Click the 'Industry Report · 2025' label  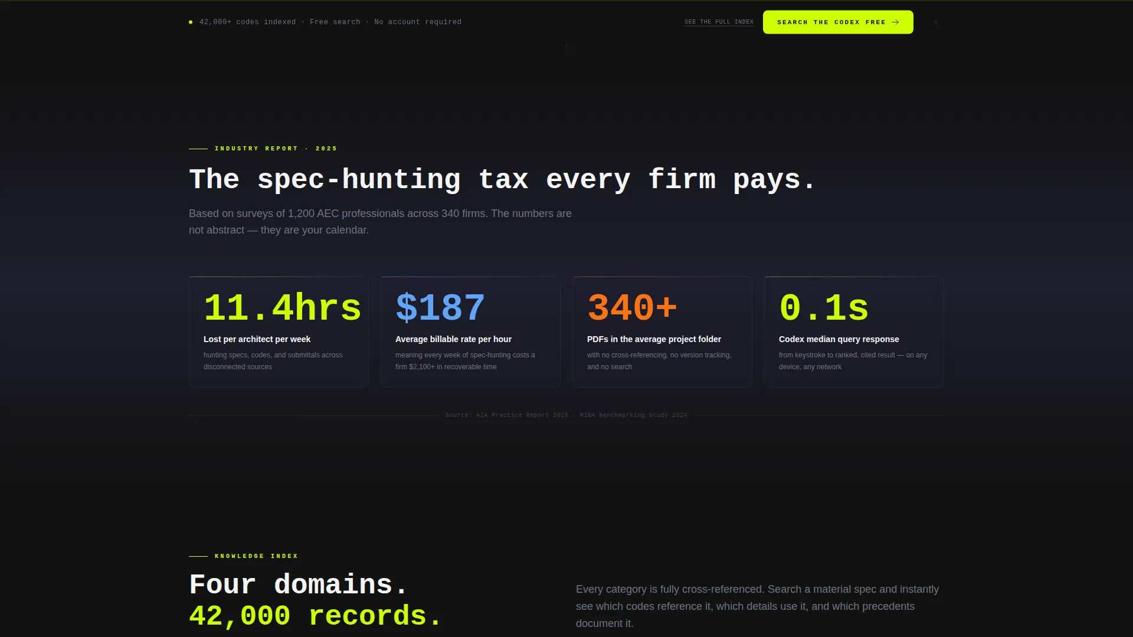point(276,149)
